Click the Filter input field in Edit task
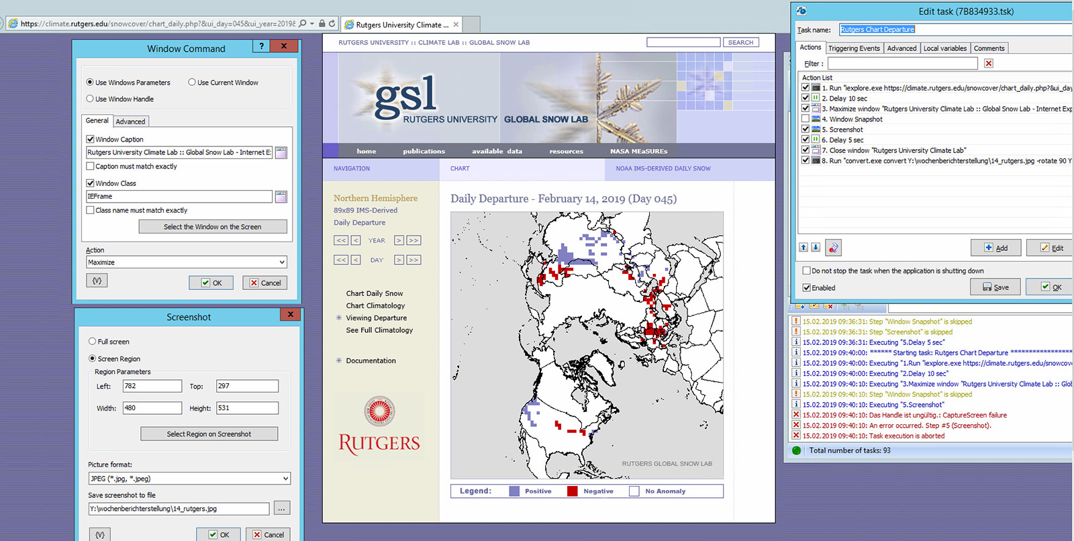Screen dimensions: 1074x541 click(902, 63)
